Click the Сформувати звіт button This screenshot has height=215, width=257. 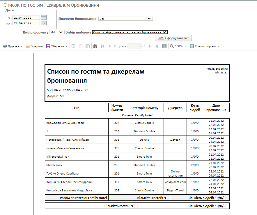[173, 38]
